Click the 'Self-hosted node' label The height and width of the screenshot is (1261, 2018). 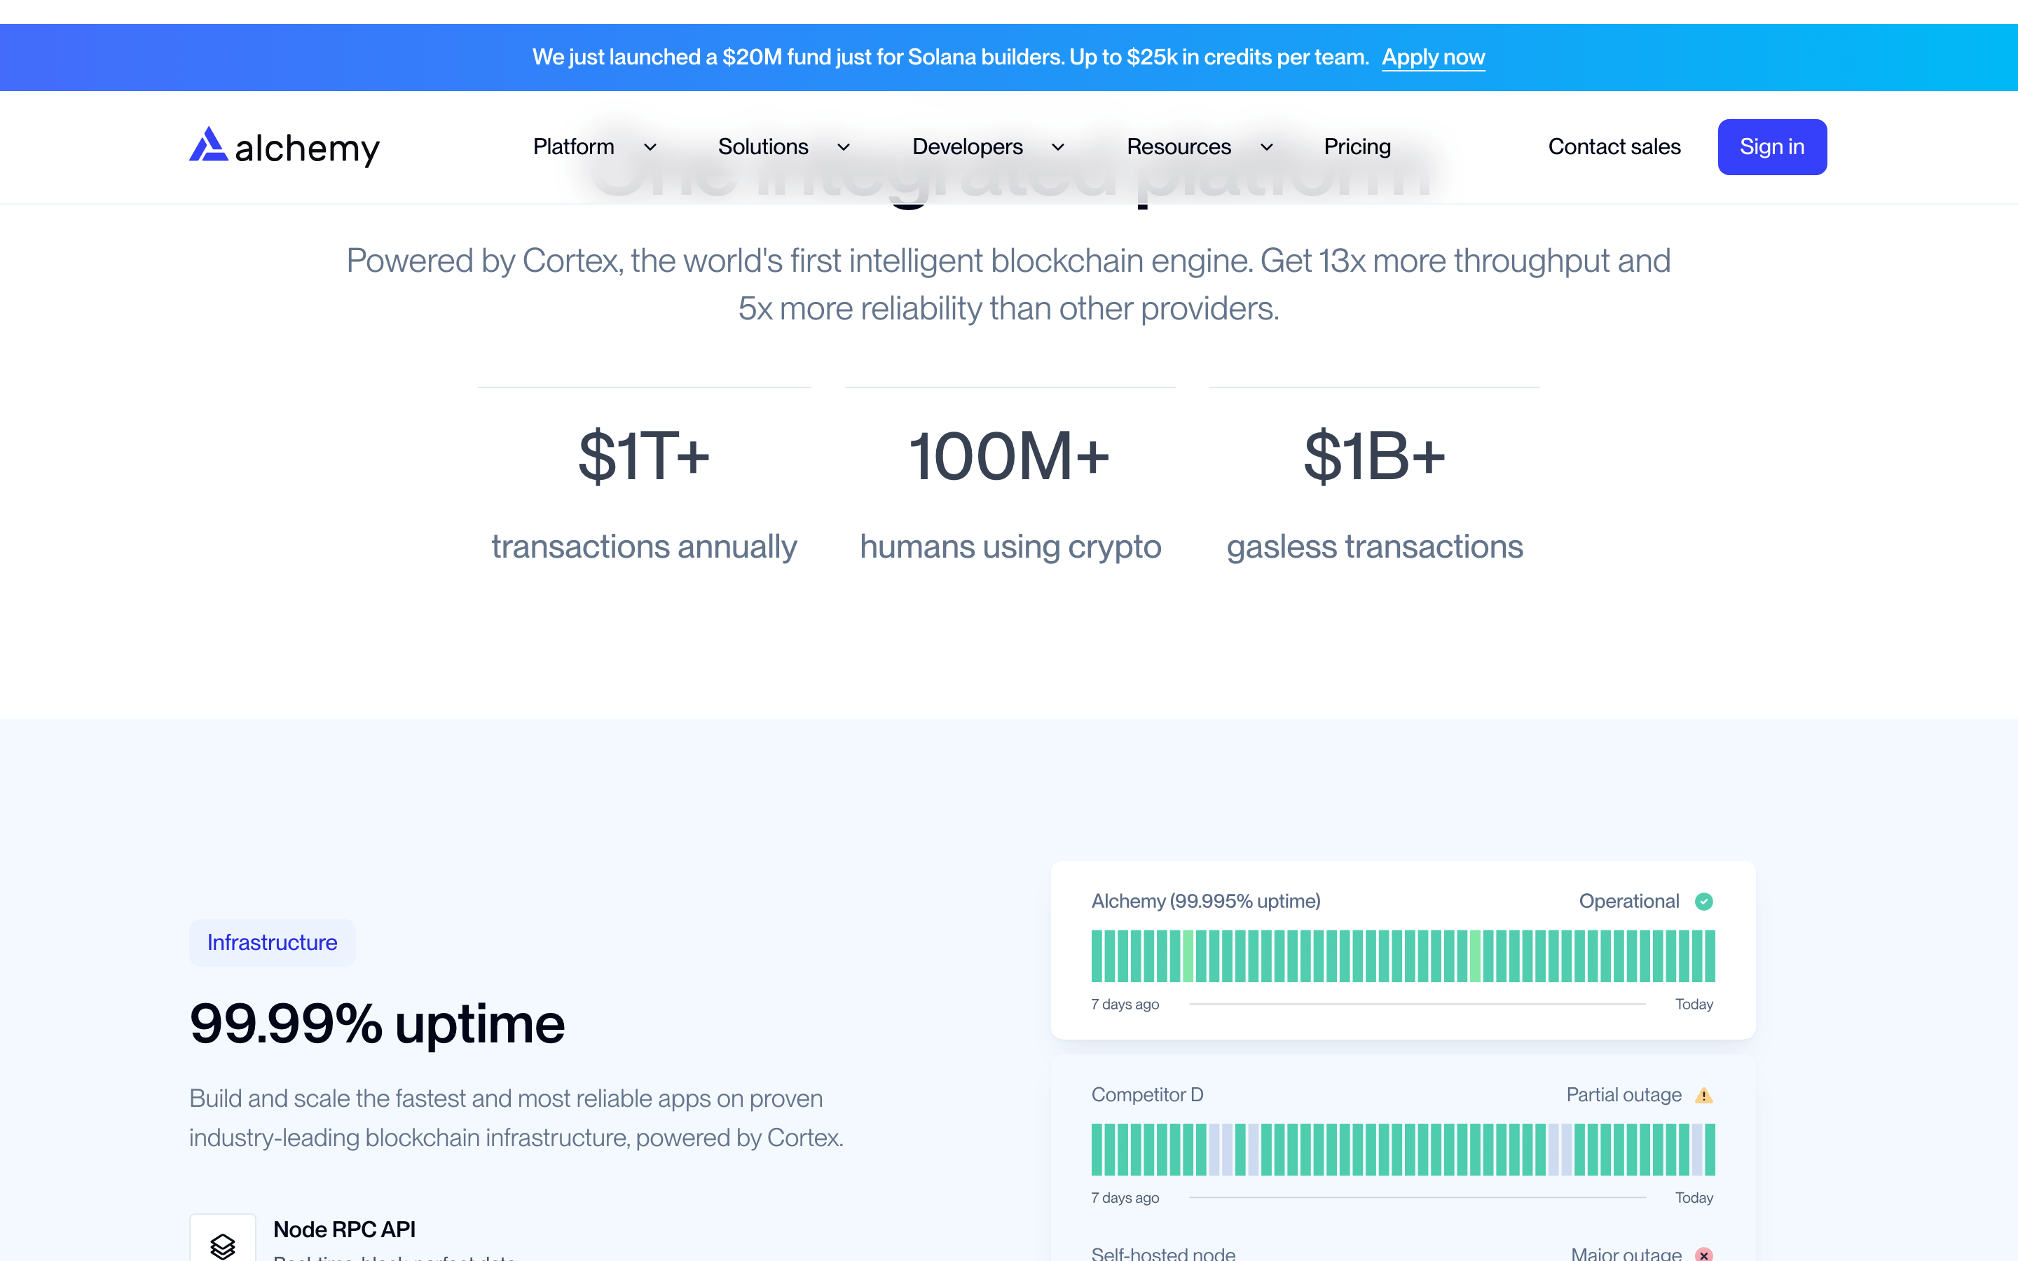(1163, 1253)
